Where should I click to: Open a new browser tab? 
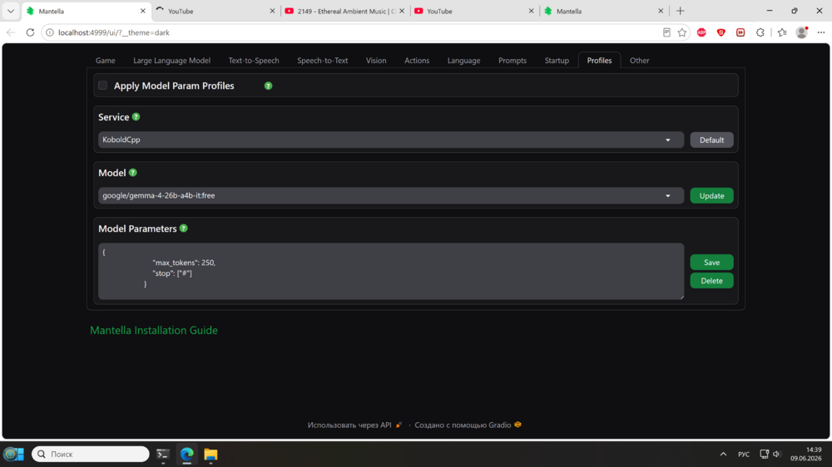(x=681, y=11)
